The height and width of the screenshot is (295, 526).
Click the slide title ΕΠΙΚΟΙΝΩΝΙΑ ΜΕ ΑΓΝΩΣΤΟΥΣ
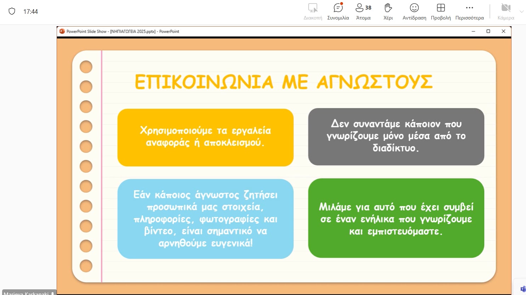click(x=283, y=82)
